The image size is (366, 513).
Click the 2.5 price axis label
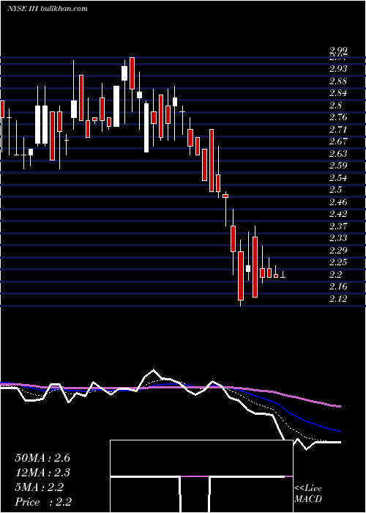335,190
